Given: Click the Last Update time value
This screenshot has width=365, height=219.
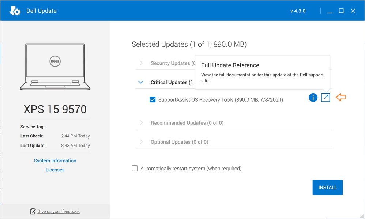Looking at the screenshot, I should 75,146.
